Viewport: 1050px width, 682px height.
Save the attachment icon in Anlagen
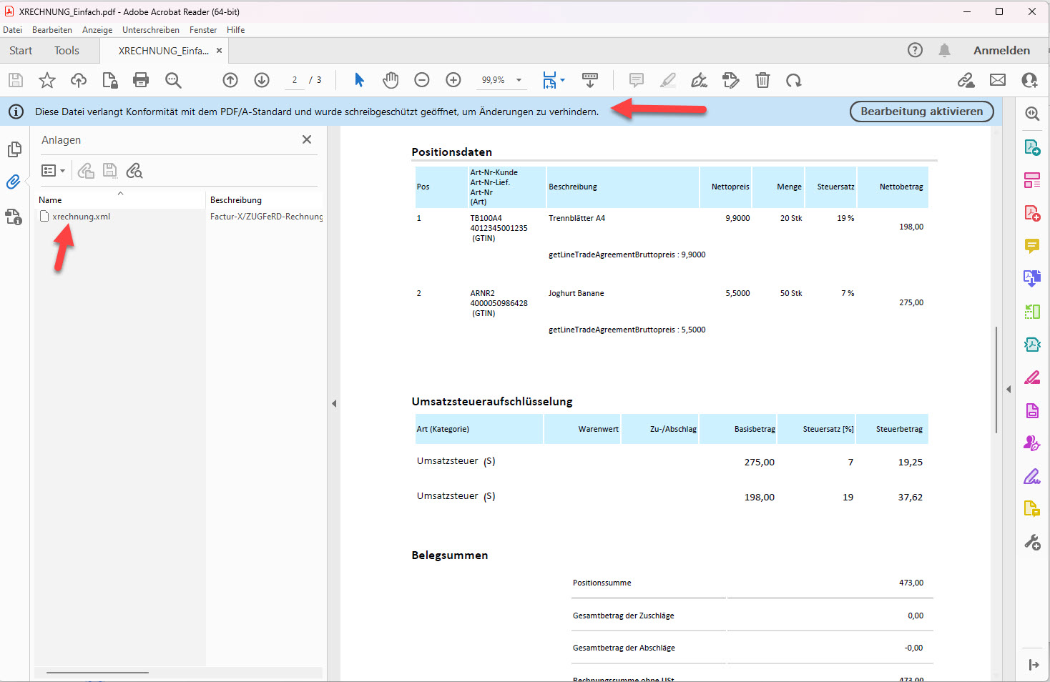pos(109,171)
